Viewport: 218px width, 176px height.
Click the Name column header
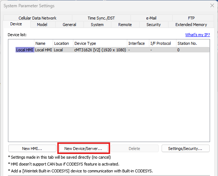coord(43,43)
